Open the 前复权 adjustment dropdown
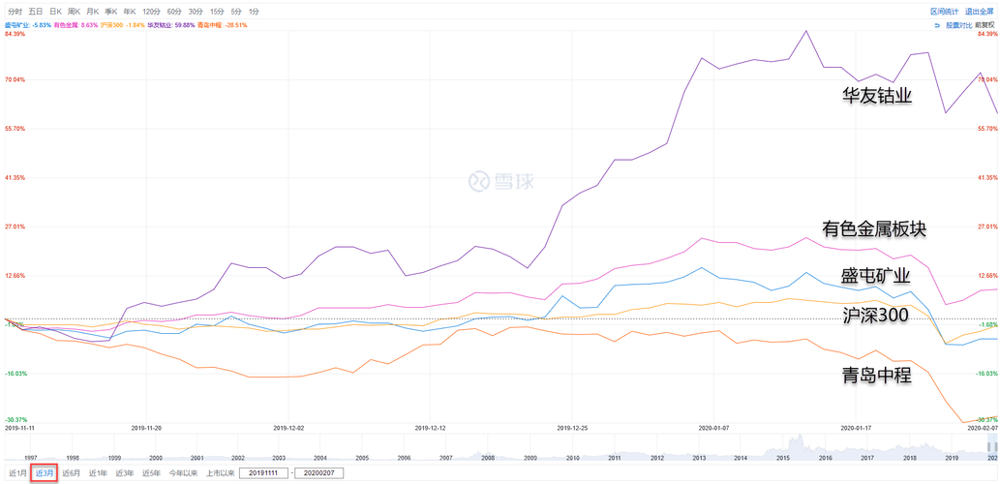Screen dimensions: 1000x484 click(x=986, y=25)
